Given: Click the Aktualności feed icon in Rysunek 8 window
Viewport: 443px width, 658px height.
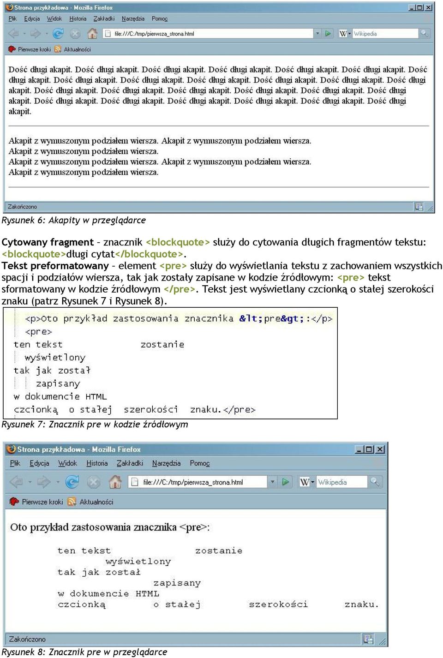Looking at the screenshot, I should click(72, 502).
